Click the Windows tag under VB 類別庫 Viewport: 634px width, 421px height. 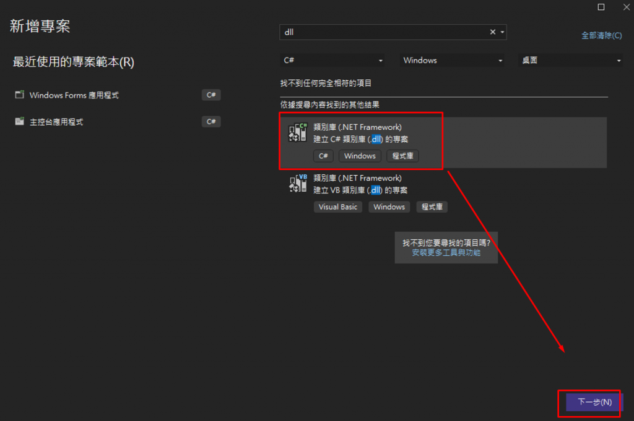coord(389,206)
